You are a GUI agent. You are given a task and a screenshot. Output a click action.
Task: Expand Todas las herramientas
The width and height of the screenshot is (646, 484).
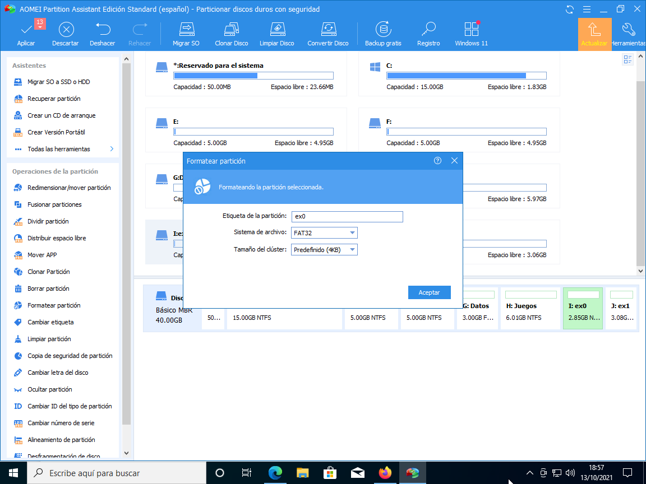(63, 149)
